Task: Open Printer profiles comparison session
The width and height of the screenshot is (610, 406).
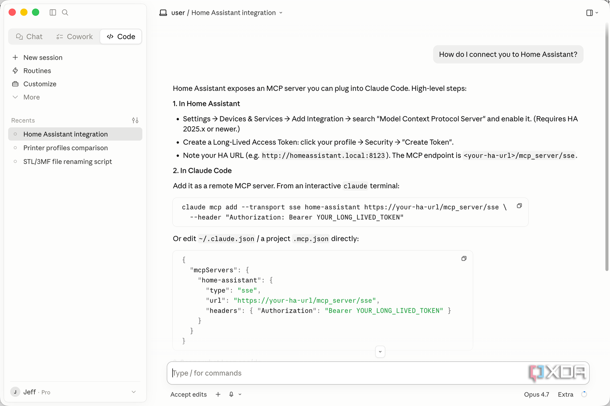Action: pos(75,148)
